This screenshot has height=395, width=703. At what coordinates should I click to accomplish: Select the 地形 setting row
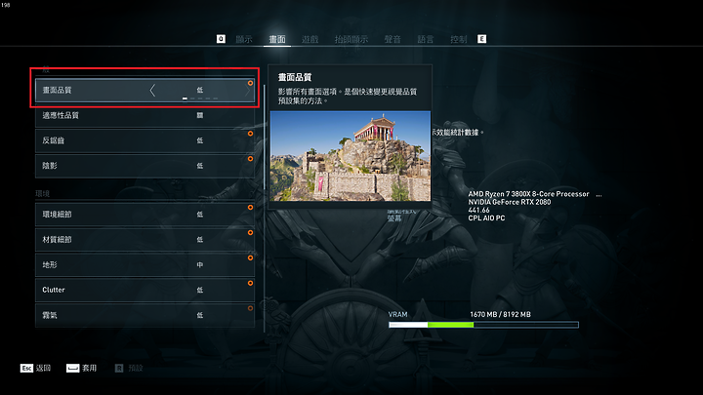[x=145, y=264]
